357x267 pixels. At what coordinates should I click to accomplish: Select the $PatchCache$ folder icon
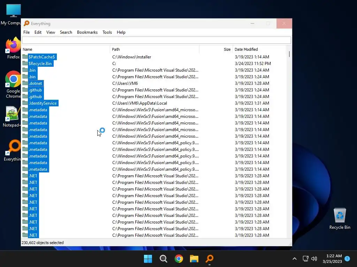pyautogui.click(x=25, y=57)
